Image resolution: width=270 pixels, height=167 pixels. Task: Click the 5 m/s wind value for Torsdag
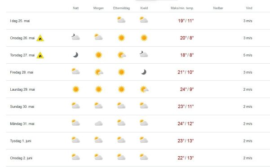tap(248, 55)
